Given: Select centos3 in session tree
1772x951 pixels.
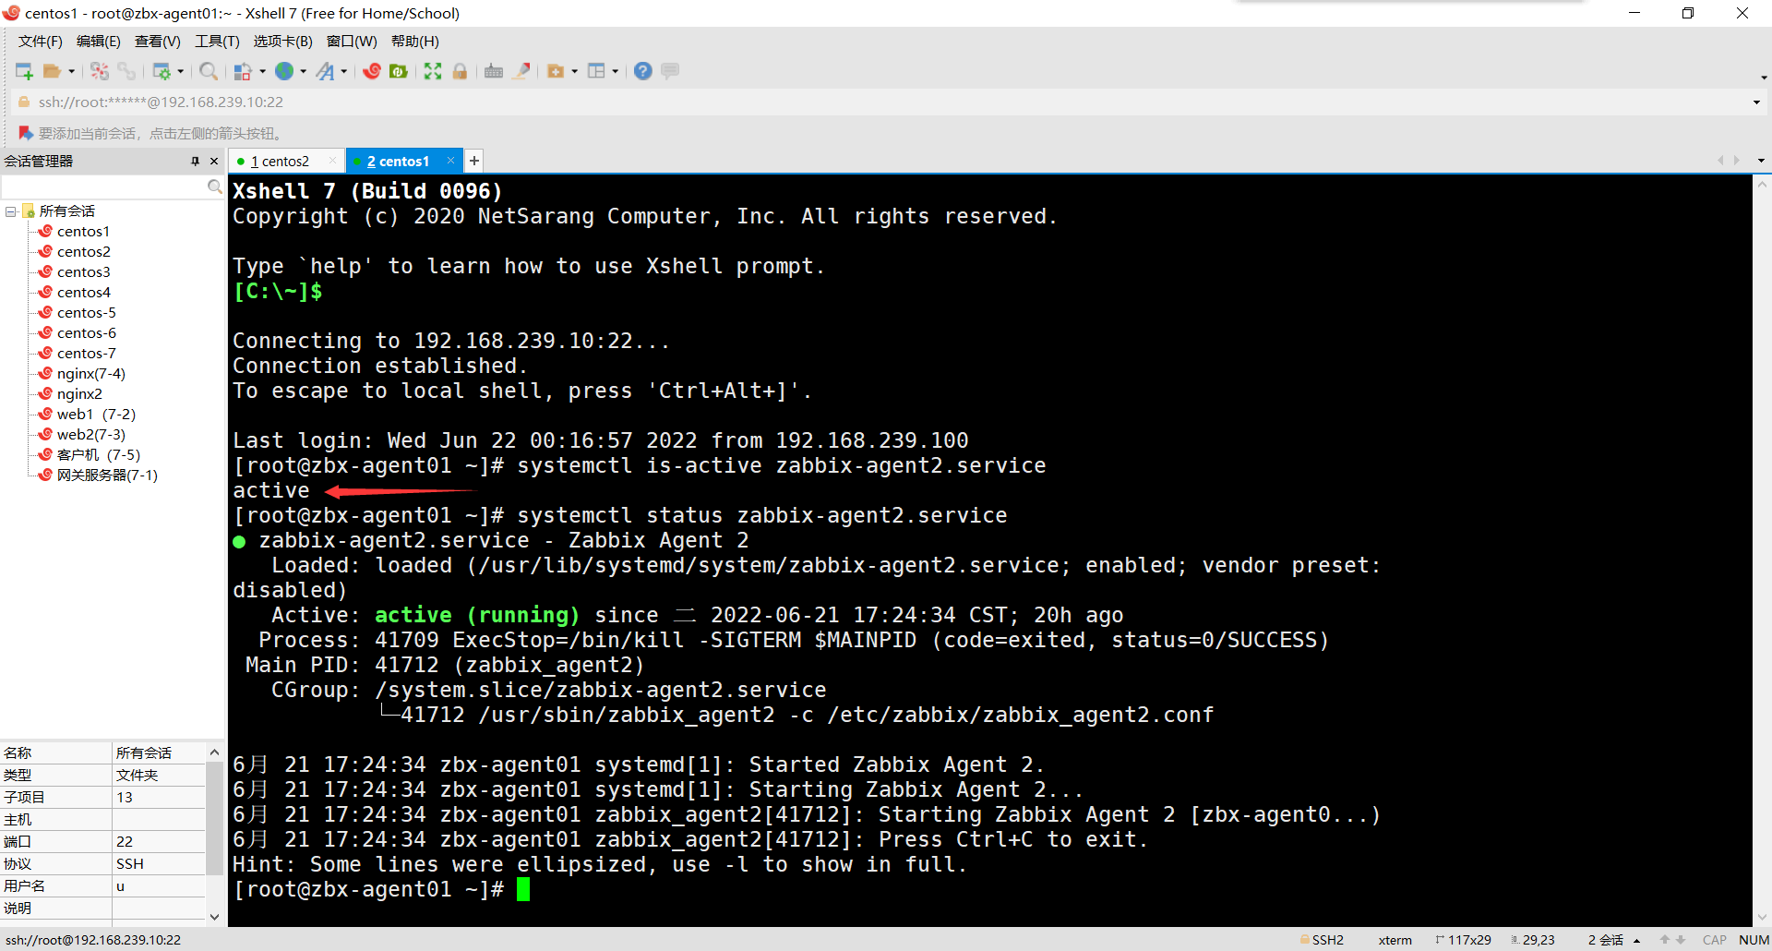Looking at the screenshot, I should coord(83,271).
